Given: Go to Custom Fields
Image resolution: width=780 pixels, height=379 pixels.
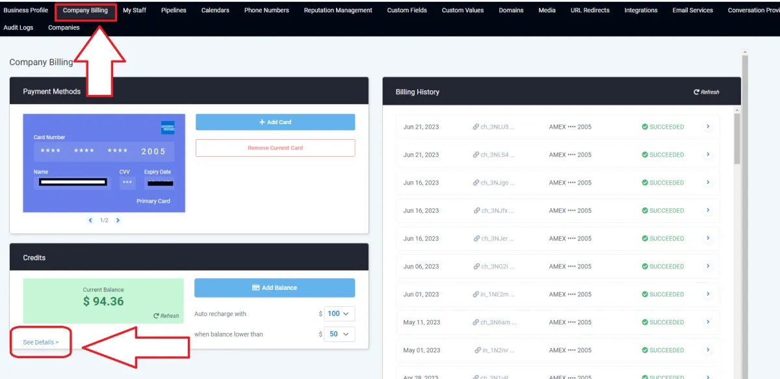Looking at the screenshot, I should click(407, 10).
